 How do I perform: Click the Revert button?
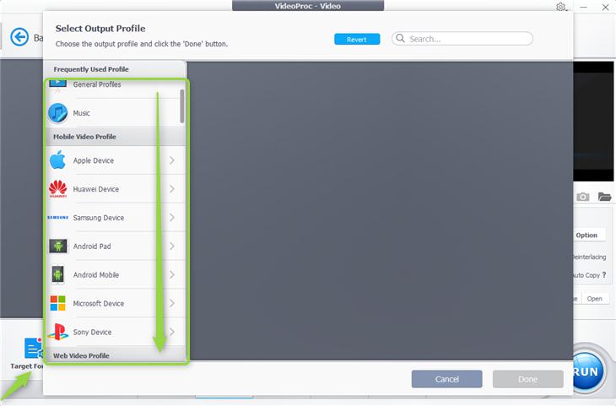tap(357, 40)
